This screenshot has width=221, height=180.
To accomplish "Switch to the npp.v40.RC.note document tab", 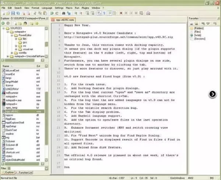I will click(x=63, y=20).
